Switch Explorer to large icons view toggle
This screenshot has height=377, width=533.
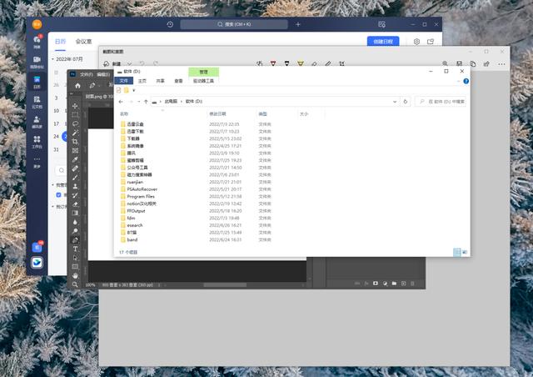coord(465,252)
